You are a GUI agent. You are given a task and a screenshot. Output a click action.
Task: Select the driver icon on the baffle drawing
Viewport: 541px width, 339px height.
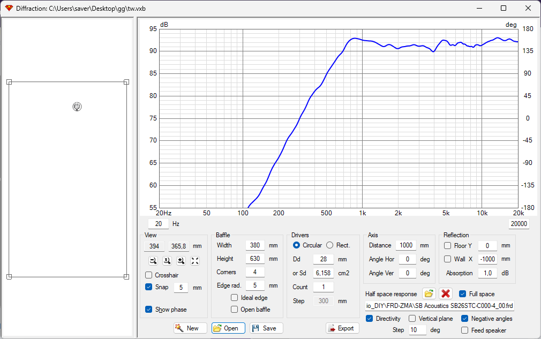pyautogui.click(x=77, y=107)
